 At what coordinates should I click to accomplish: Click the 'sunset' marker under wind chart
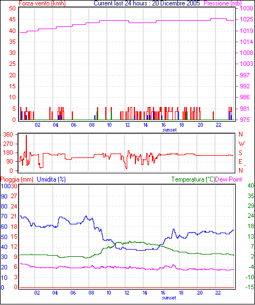tap(169, 130)
